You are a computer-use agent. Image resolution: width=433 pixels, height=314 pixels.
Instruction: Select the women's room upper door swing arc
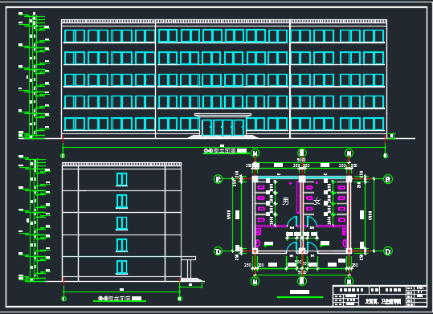311,221
